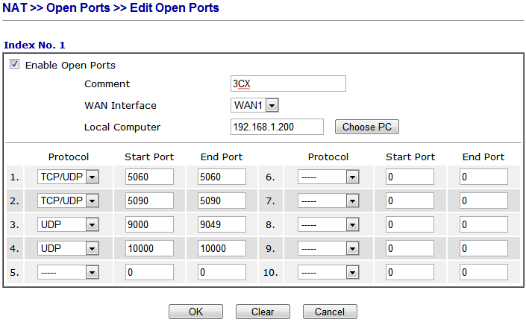Click the Choose PC button
The width and height of the screenshot is (526, 322).
[367, 127]
